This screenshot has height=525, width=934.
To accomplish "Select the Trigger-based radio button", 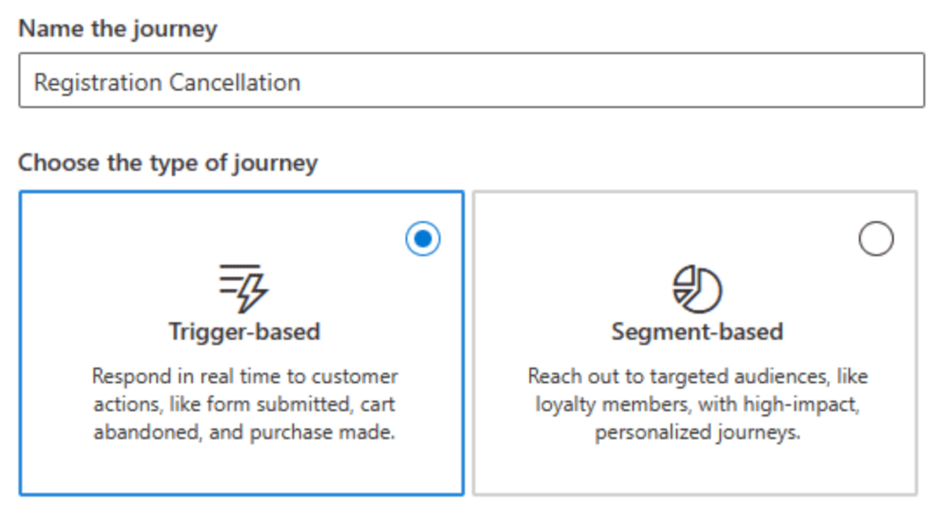I will tap(422, 240).
